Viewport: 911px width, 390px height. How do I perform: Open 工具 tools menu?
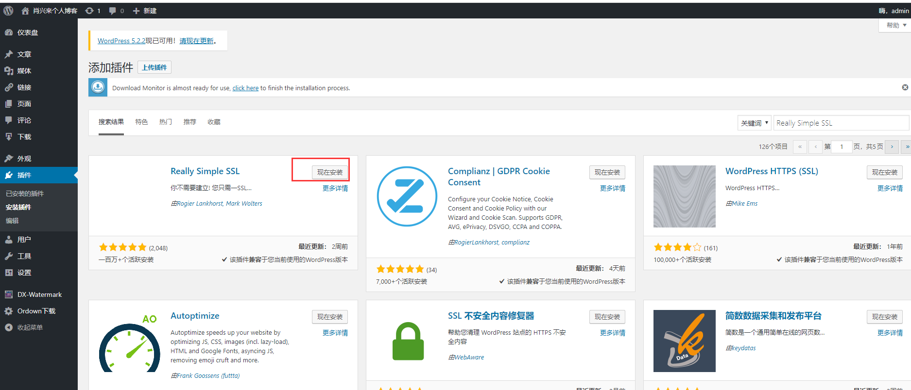tap(39, 256)
